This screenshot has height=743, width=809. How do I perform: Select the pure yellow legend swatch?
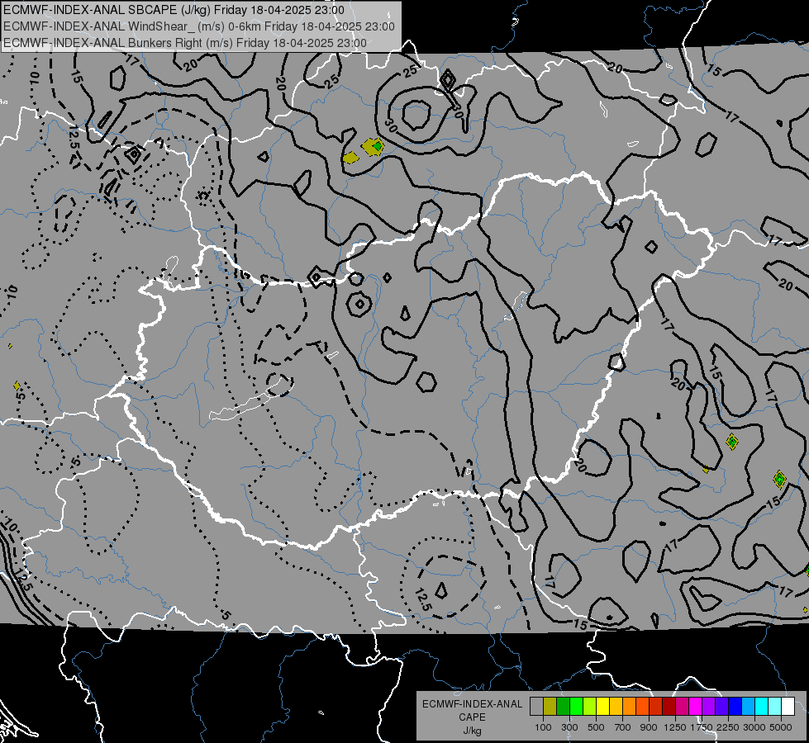pos(602,706)
